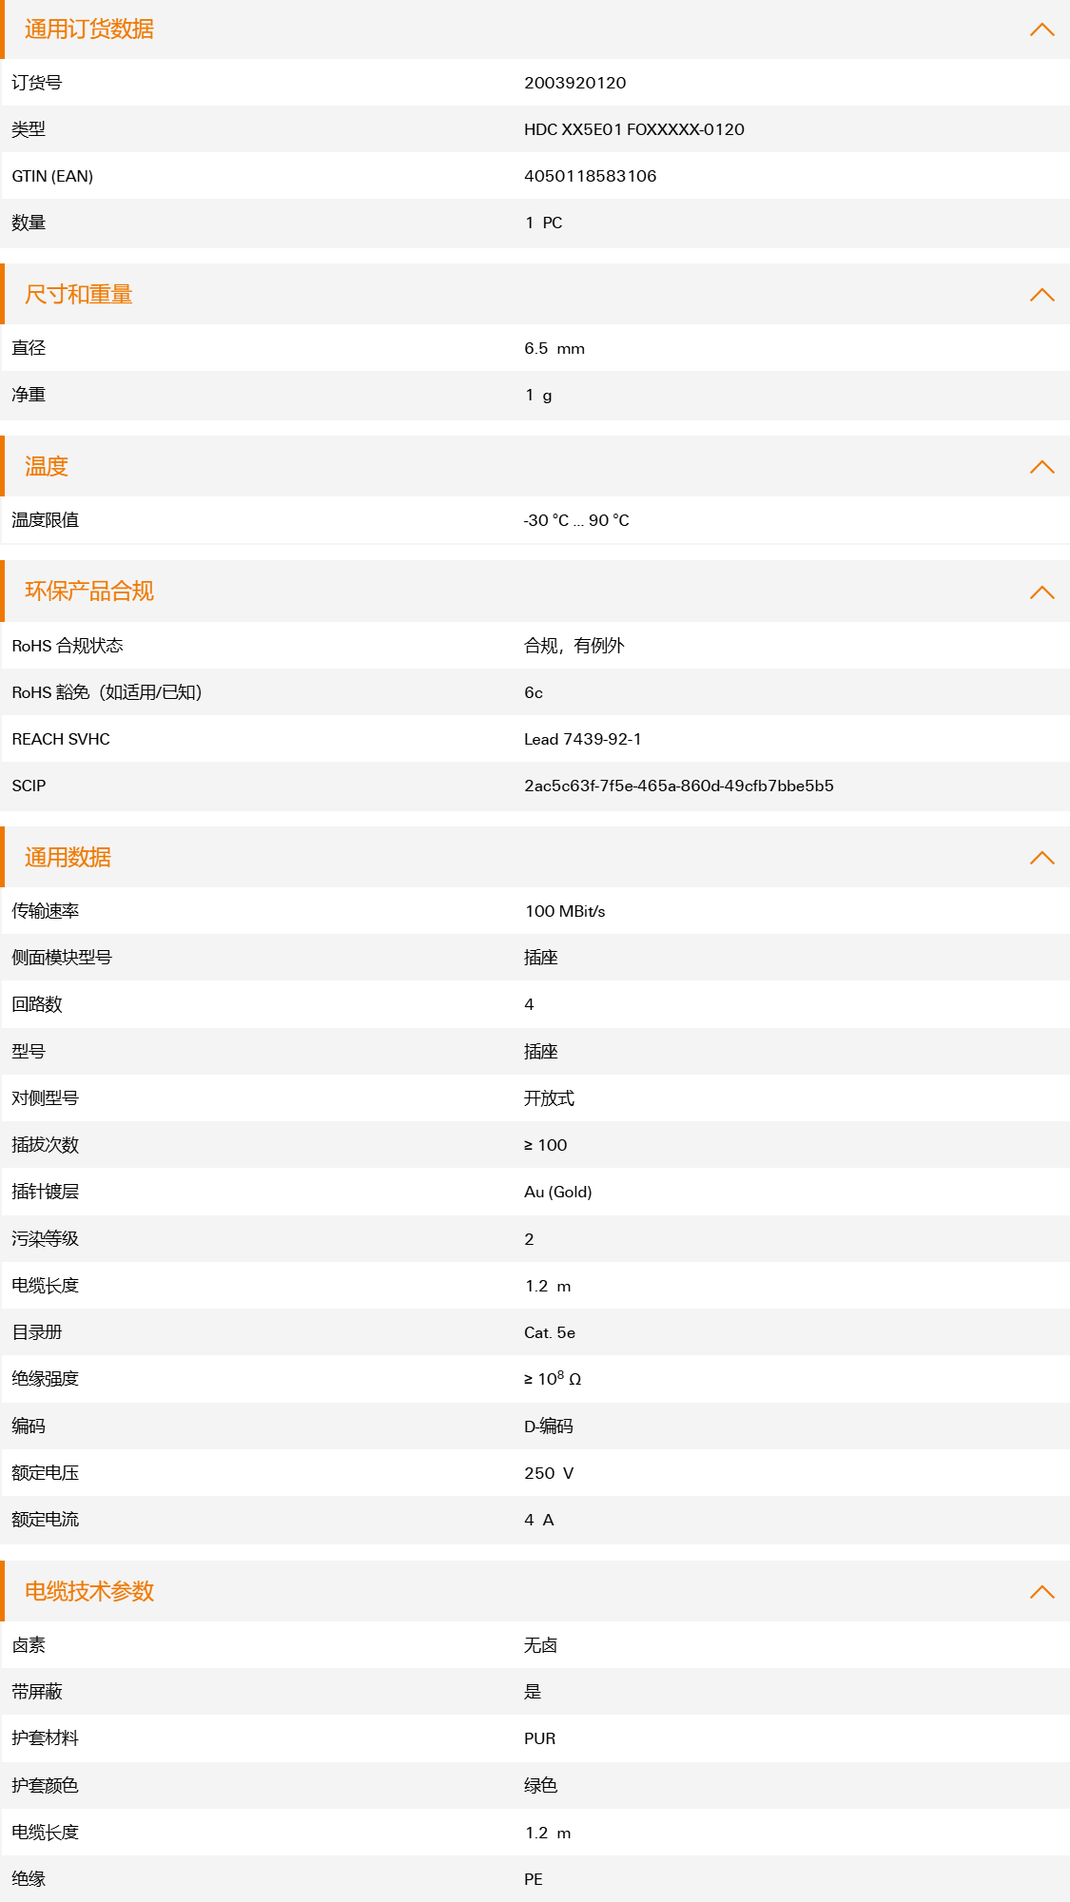Select type value HDC XX5E01 FOXXXXX-0120
Viewport: 1070px width, 1902px height.
(x=634, y=129)
